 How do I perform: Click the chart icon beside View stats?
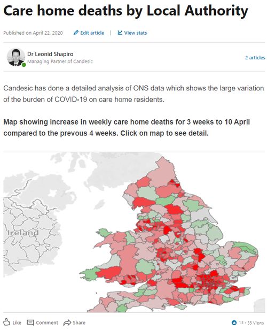pyautogui.click(x=120, y=33)
